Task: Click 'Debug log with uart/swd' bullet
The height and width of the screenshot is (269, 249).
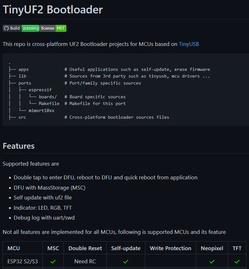Action: [44, 218]
